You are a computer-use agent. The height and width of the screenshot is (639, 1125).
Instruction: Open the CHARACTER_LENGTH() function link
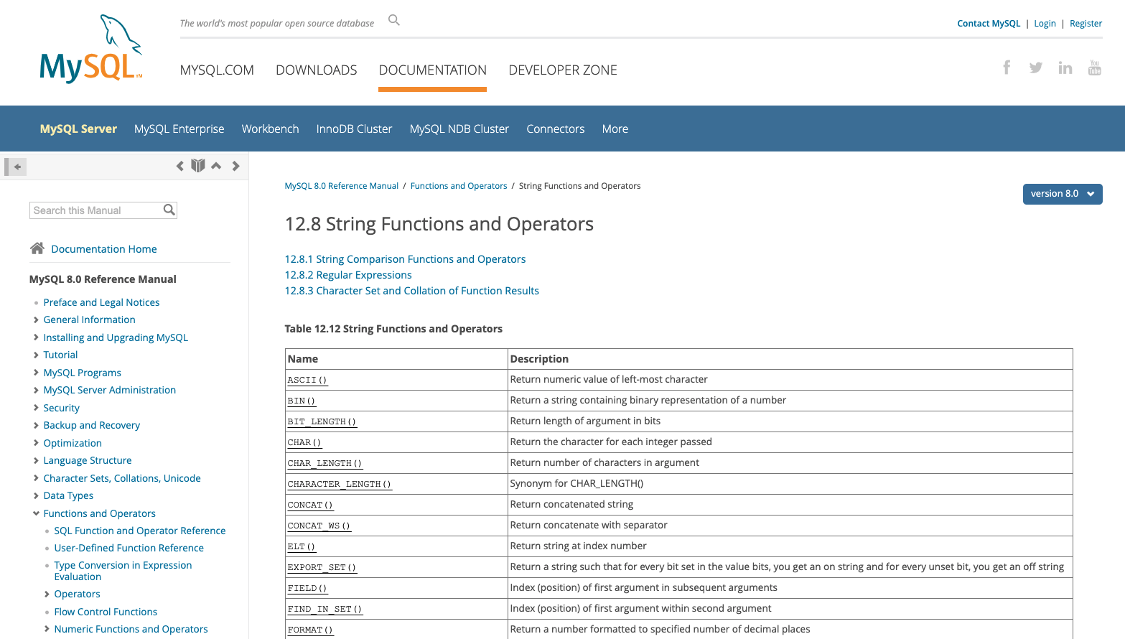click(x=340, y=485)
